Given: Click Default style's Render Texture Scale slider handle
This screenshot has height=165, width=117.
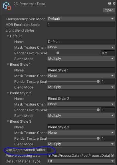Looking at the screenshot, I should (x=58, y=53).
